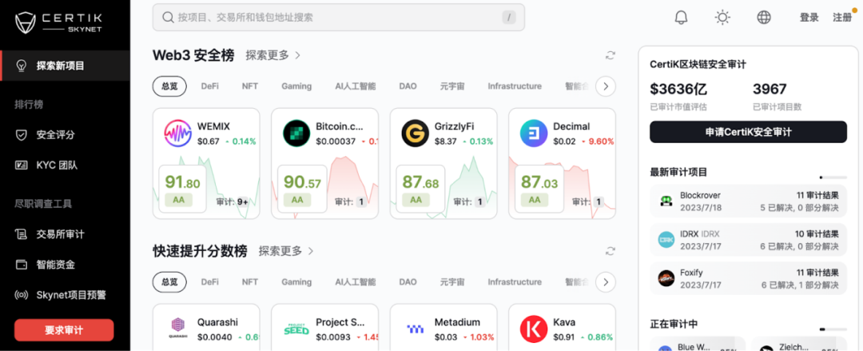
Task: Click the Quarashi project logo
Action: (177, 329)
